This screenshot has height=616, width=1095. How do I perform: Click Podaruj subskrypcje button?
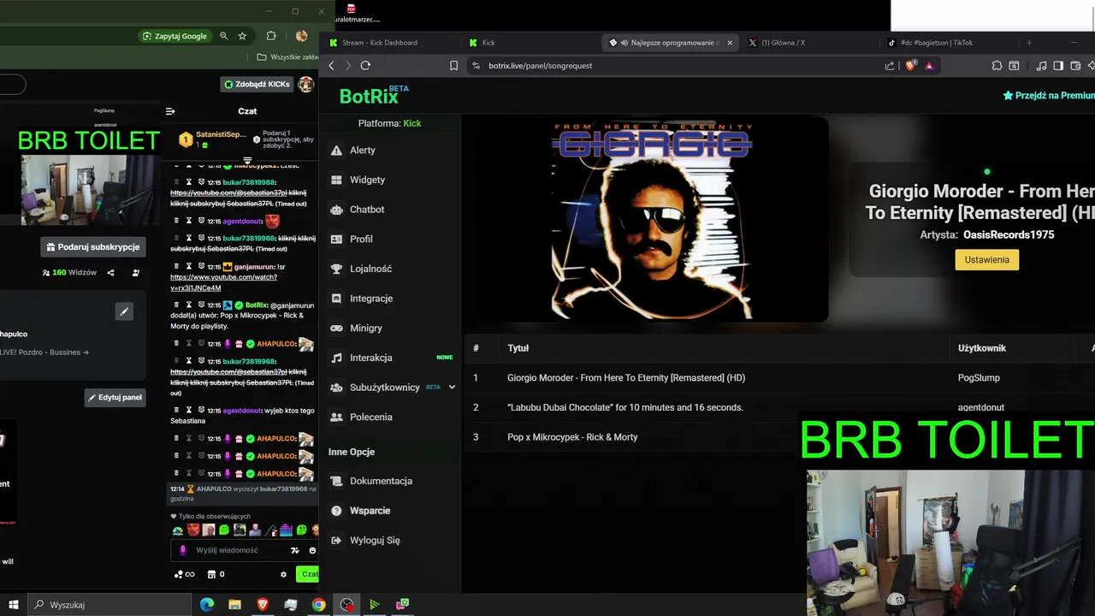coord(93,246)
